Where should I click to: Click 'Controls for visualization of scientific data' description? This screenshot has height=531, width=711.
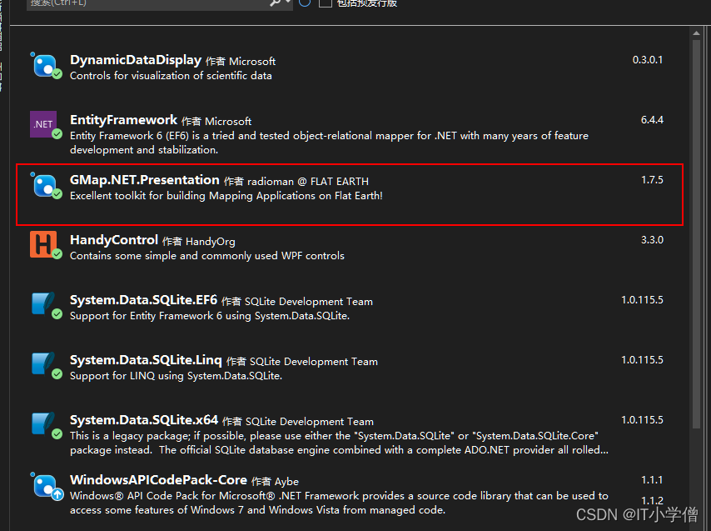pos(171,76)
